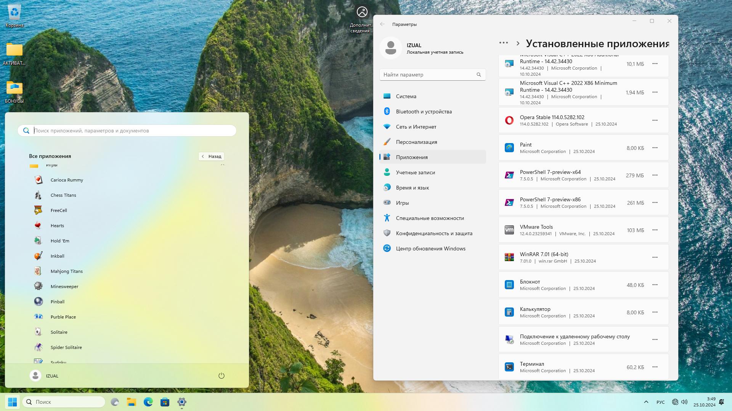Open Spider Solitaire game
732x411 pixels.
(66, 347)
